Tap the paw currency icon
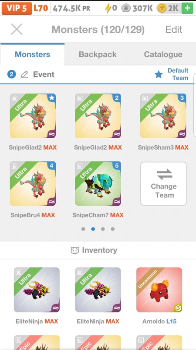The height and width of the screenshot is (350, 196). (126, 8)
